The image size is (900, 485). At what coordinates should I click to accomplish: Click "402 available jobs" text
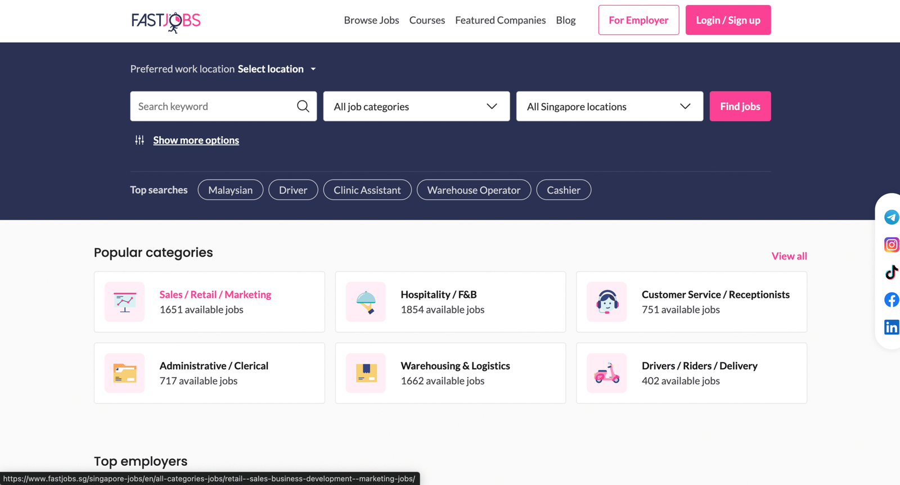tap(681, 381)
